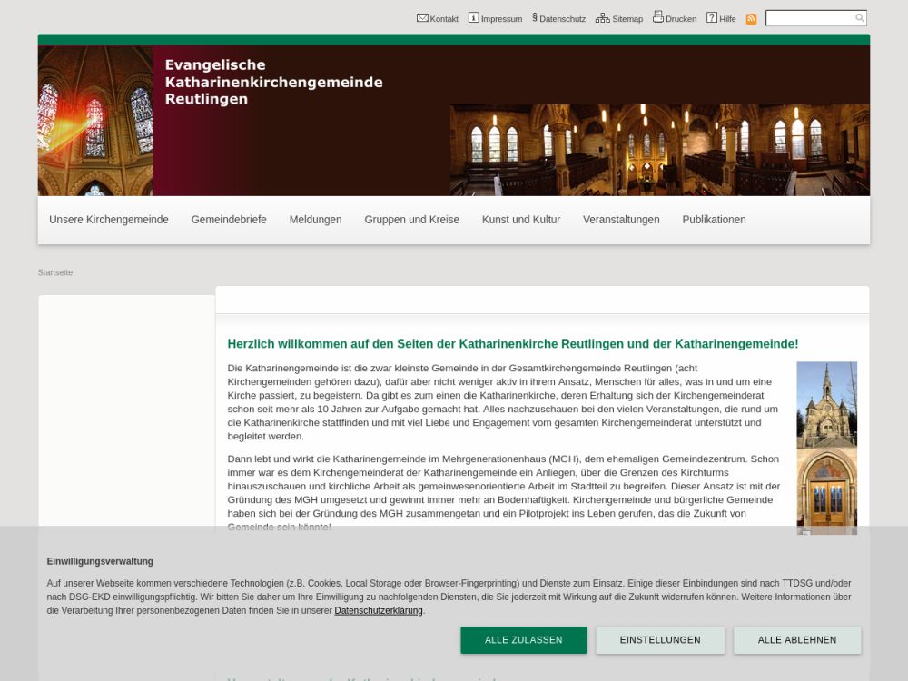Go to Meldungen in navigation
The width and height of the screenshot is (908, 681).
click(315, 220)
